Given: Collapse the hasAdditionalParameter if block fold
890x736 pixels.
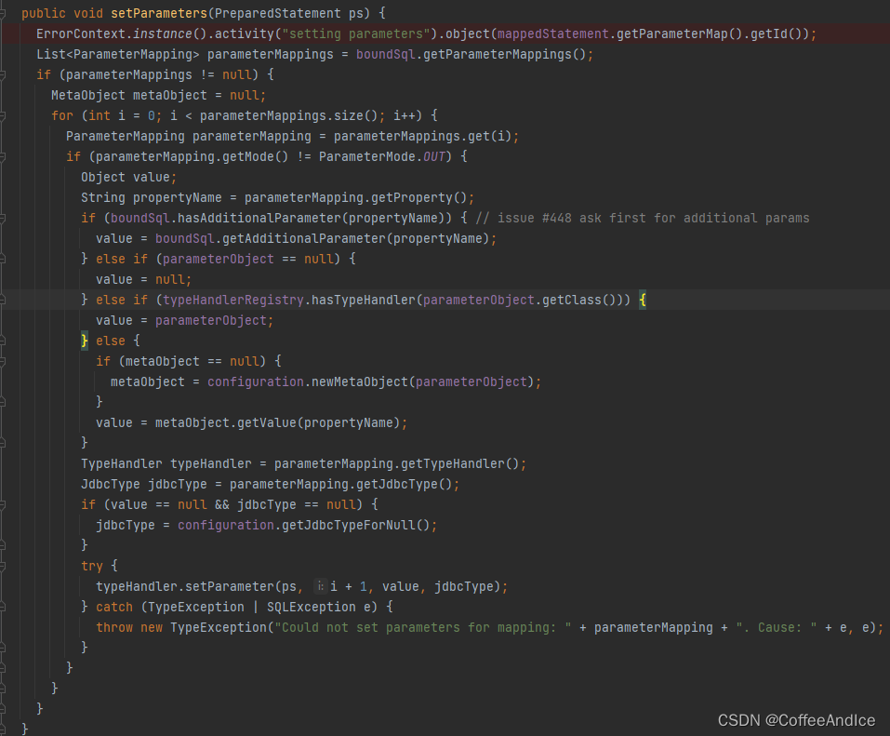Looking at the screenshot, I should 2,218.
